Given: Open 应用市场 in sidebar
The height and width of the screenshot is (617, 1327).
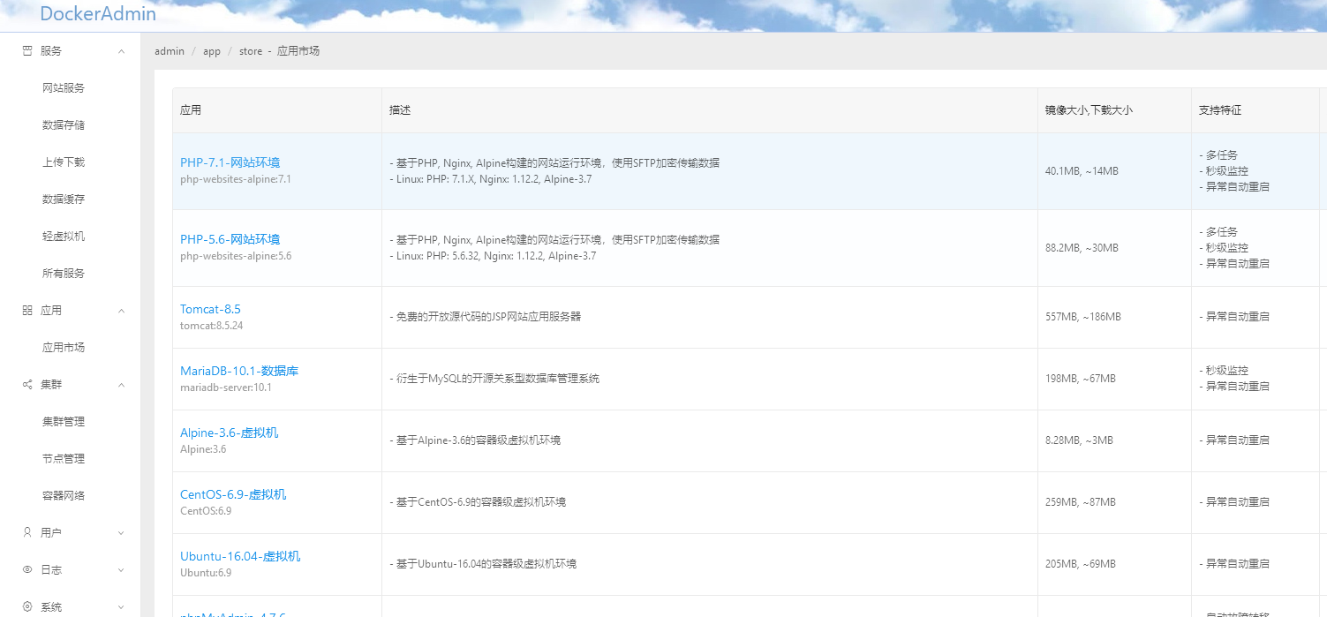Looking at the screenshot, I should (x=64, y=348).
